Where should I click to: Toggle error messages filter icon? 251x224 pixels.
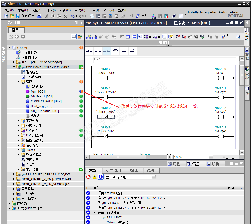pyautogui.click(x=88, y=177)
